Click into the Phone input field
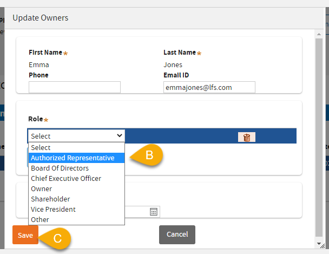The height and width of the screenshot is (254, 329). click(x=75, y=87)
